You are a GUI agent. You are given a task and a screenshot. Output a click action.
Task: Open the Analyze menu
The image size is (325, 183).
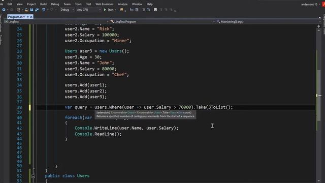(x=123, y=4)
